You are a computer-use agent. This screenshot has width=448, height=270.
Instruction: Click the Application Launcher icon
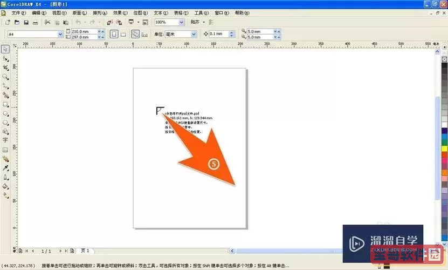pyautogui.click(x=131, y=22)
